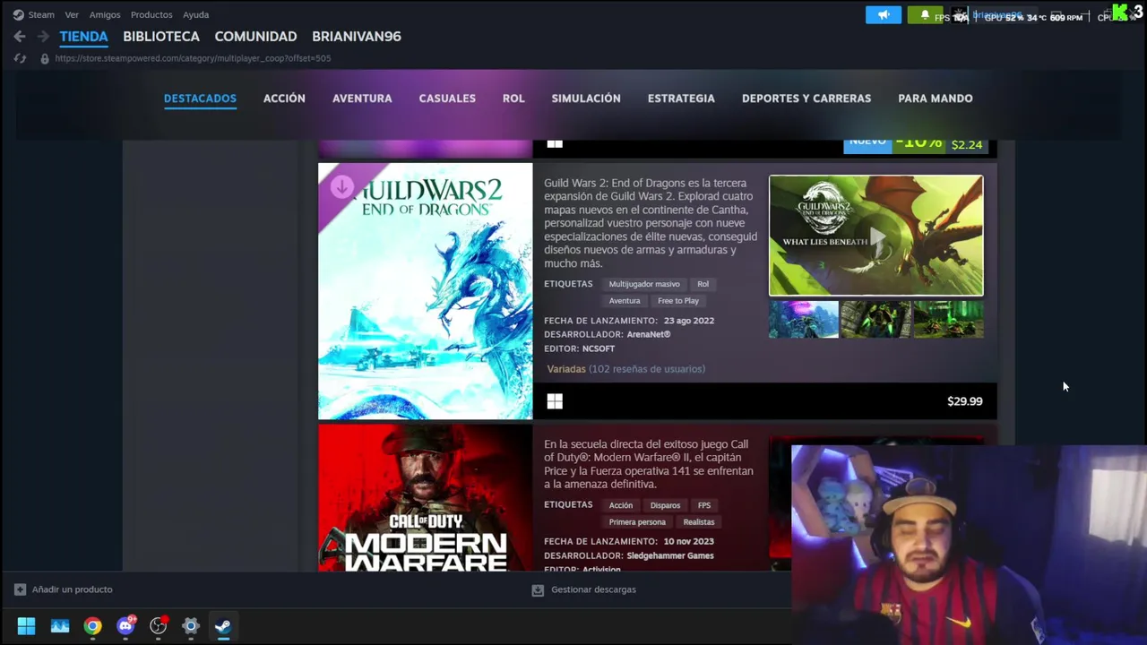Switch to the BIBLIOTECA section
Image resolution: width=1147 pixels, height=645 pixels.
[161, 37]
